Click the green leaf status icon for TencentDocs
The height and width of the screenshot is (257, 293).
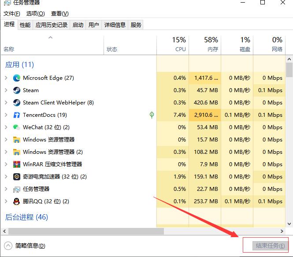pyautogui.click(x=152, y=115)
